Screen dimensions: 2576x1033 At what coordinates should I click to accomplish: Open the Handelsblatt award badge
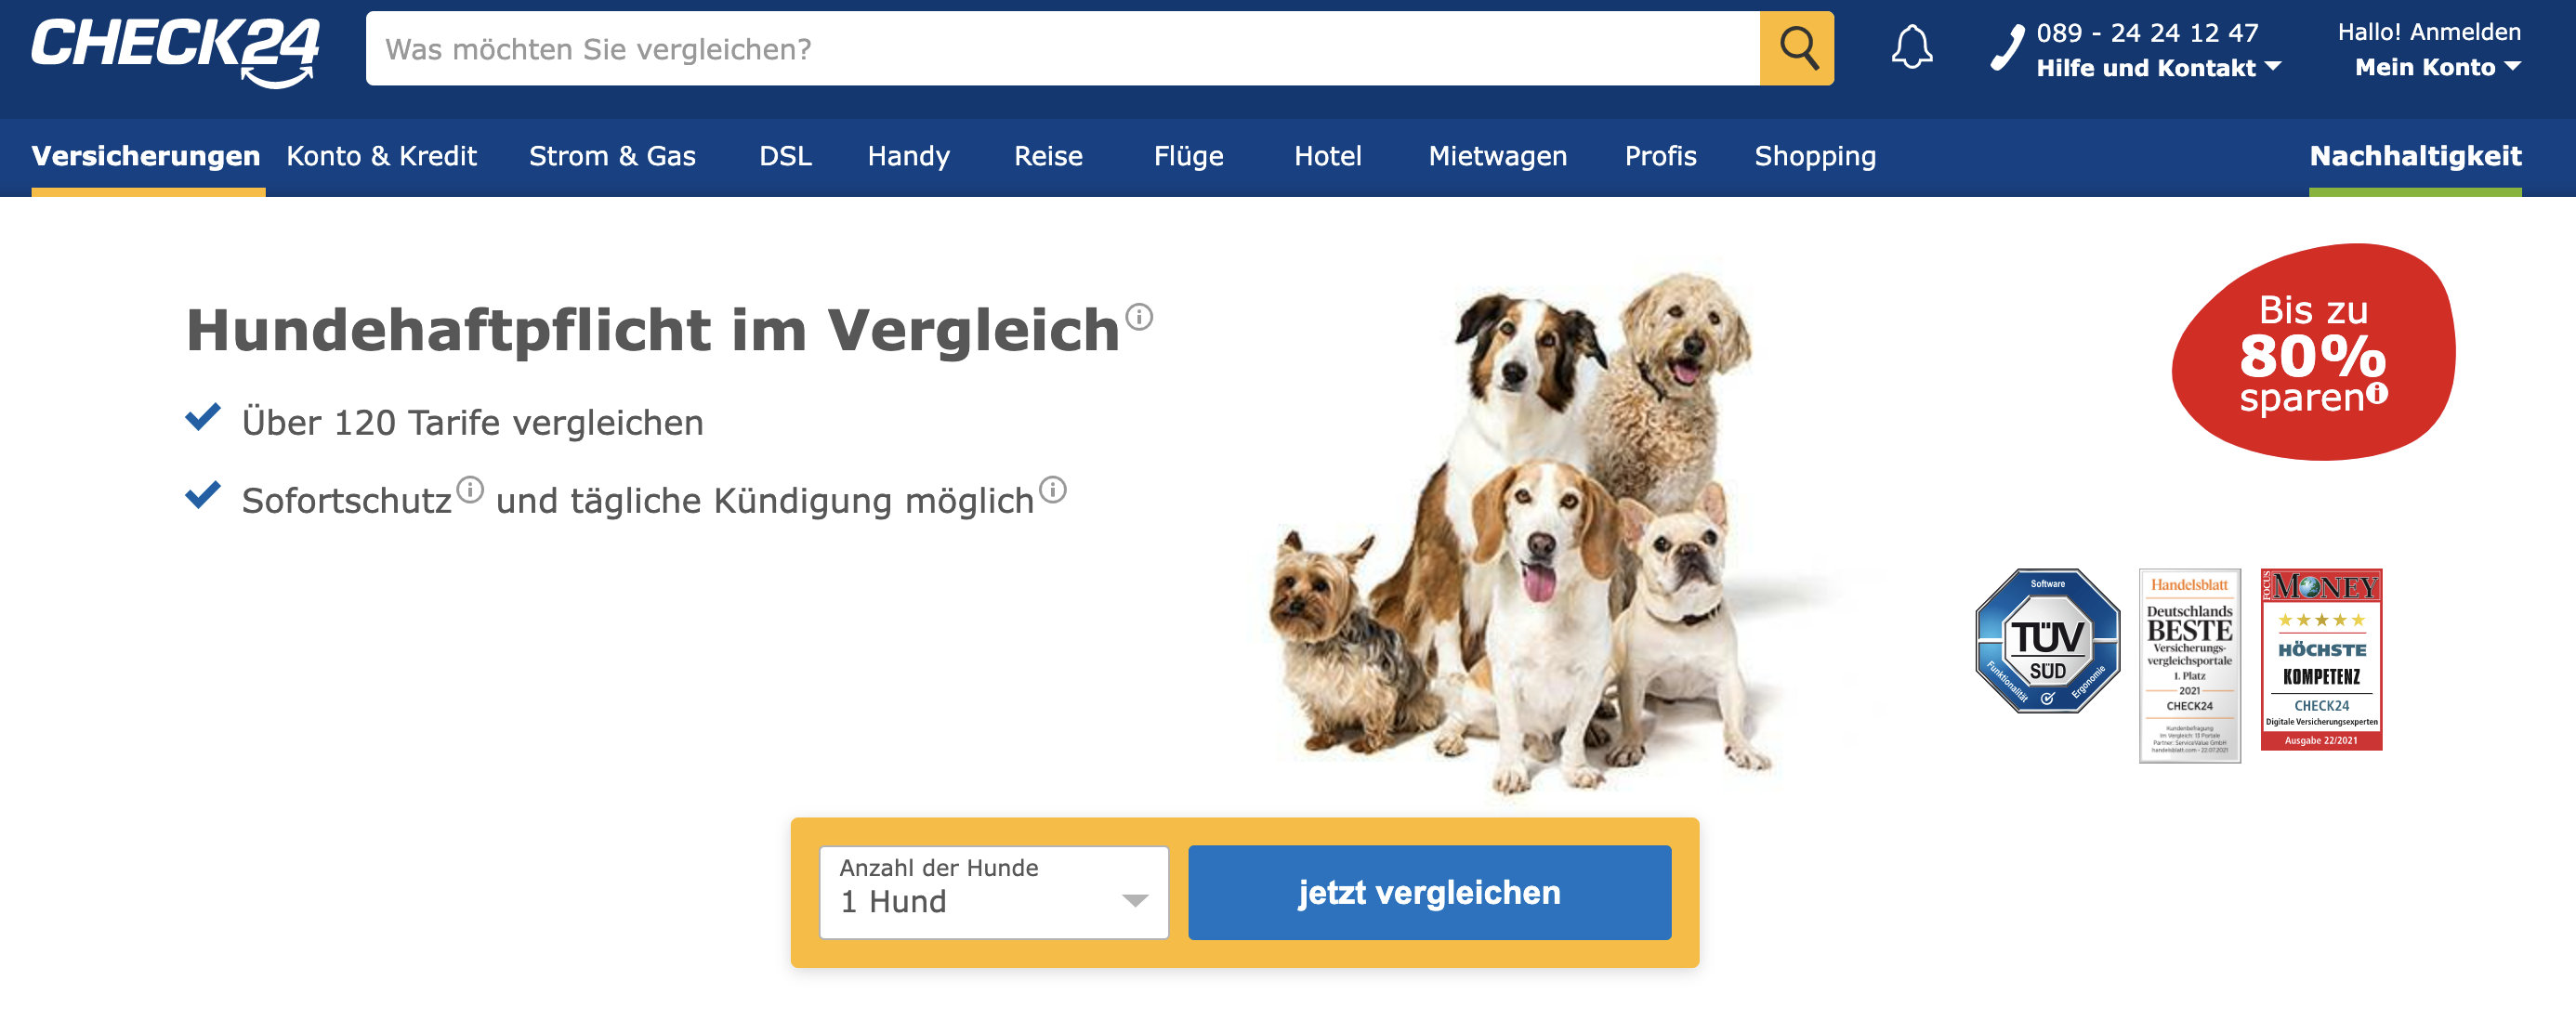pos(2189,666)
